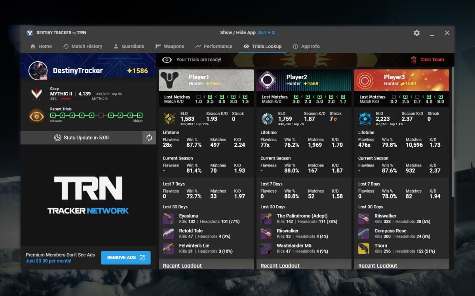Click the Stats Update in 5:00 bar
Viewport: 475px width, 296px height.
(x=82, y=138)
